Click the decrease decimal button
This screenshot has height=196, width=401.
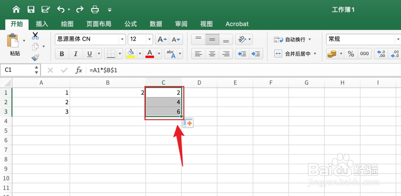point(395,54)
